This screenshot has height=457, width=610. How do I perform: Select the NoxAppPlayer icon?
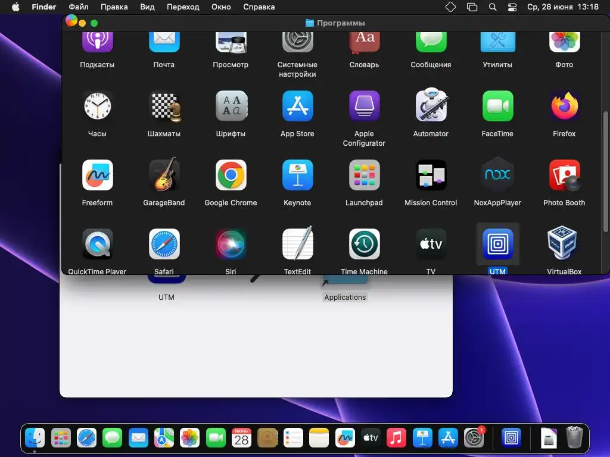point(497,174)
